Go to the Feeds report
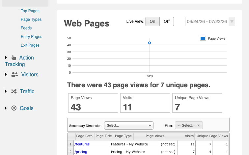This screenshot has width=249, height=155. [x=26, y=28]
